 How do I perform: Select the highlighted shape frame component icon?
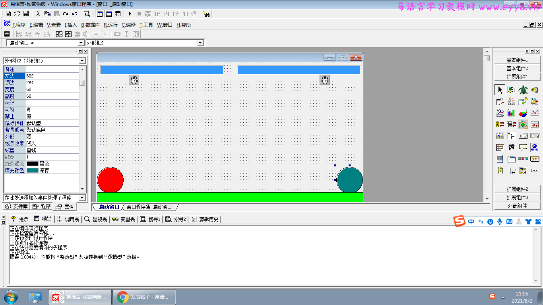tap(523, 125)
